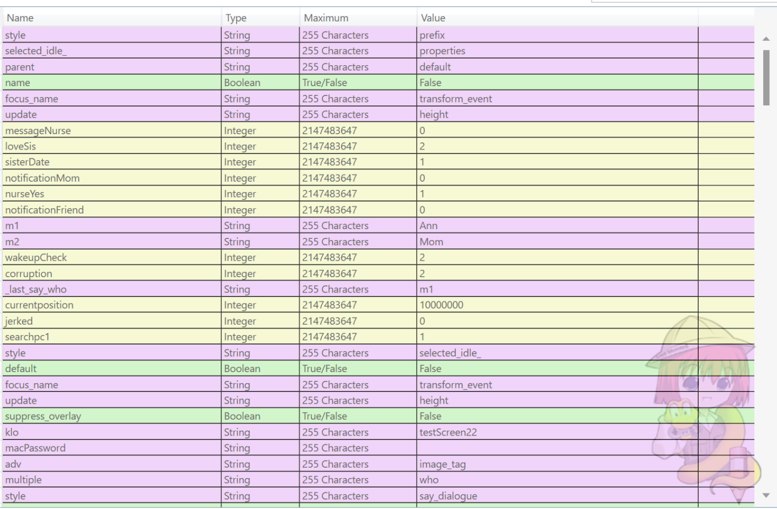Viewport: 777px width, 509px height.
Task: Select the currentposition value 10000000
Action: pos(441,305)
